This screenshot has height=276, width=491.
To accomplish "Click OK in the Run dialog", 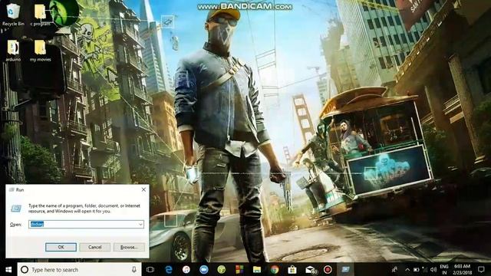I will coord(61,247).
